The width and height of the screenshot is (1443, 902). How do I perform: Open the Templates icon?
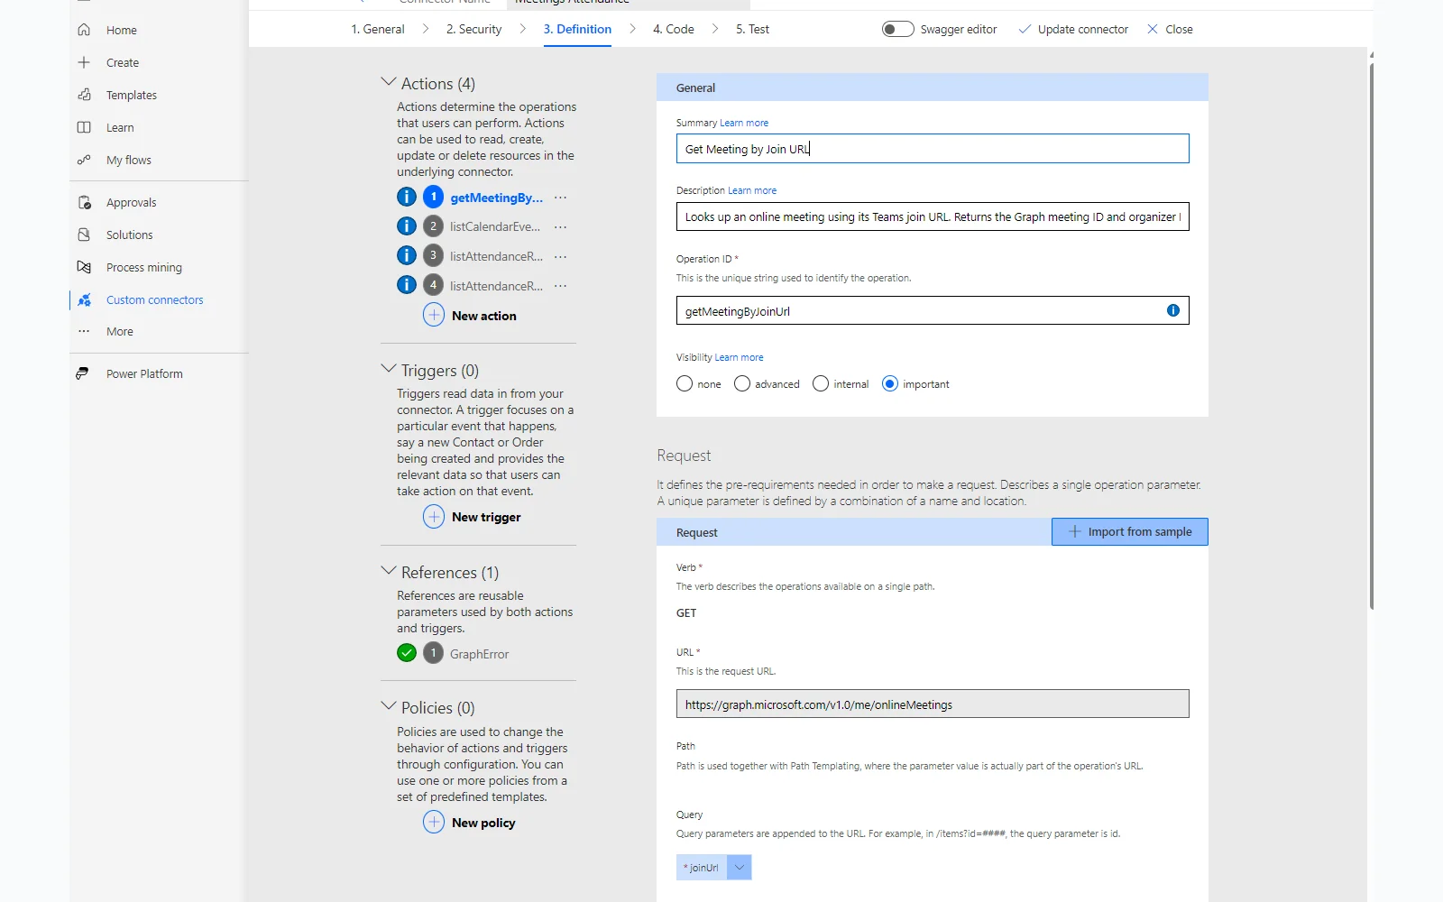pyautogui.click(x=84, y=95)
